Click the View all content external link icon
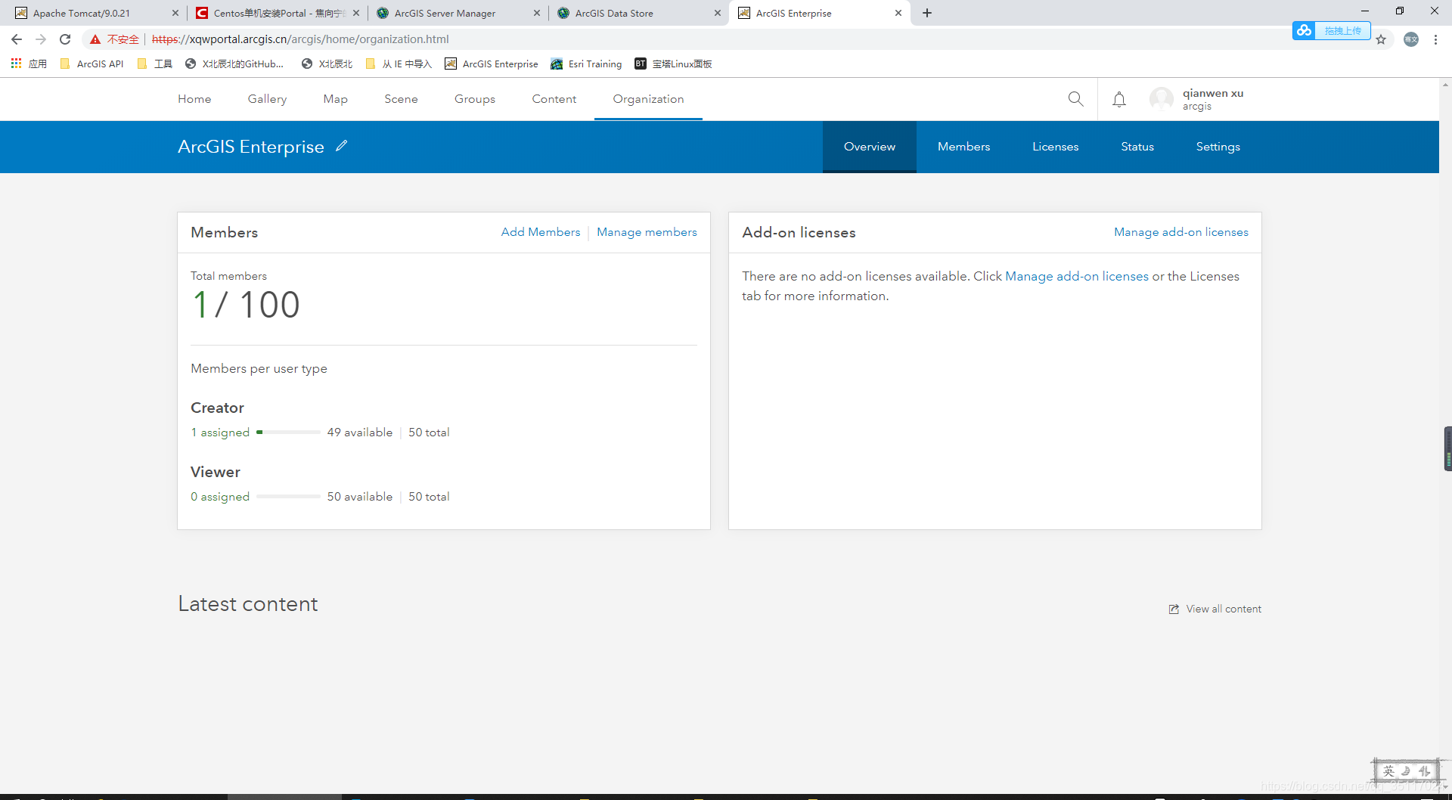This screenshot has width=1452, height=800. pyautogui.click(x=1174, y=609)
